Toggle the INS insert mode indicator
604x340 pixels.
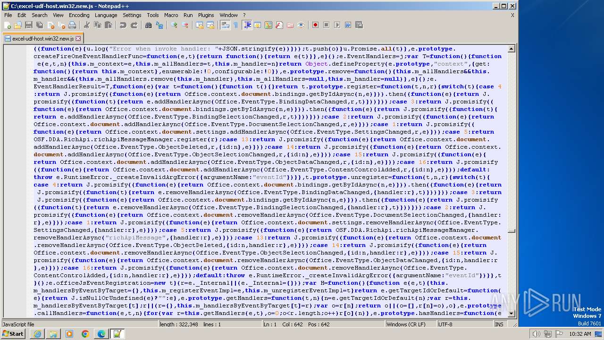[x=499, y=324]
